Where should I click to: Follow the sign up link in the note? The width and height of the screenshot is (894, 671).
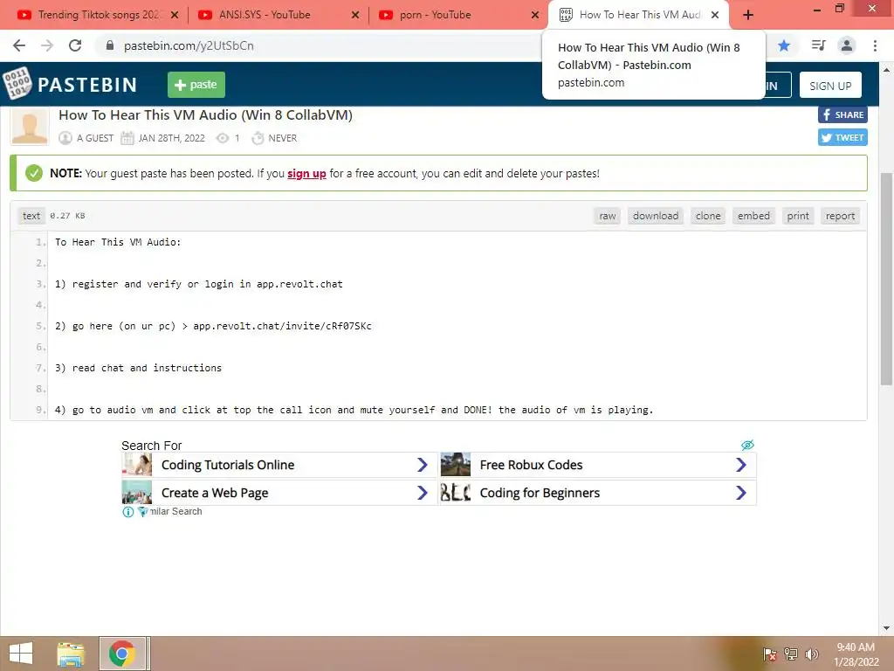(x=306, y=174)
